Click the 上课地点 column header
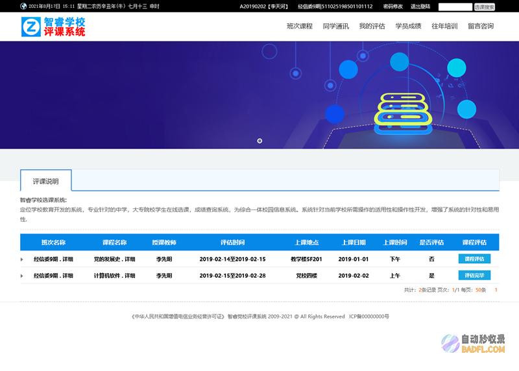This screenshot has height=371, width=519. tap(306, 243)
